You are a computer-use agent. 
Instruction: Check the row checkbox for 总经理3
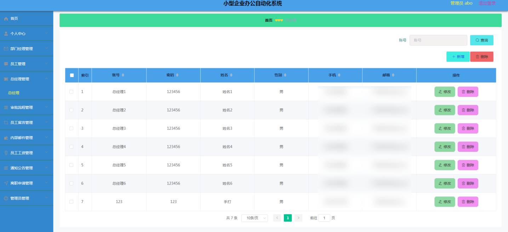click(x=72, y=128)
